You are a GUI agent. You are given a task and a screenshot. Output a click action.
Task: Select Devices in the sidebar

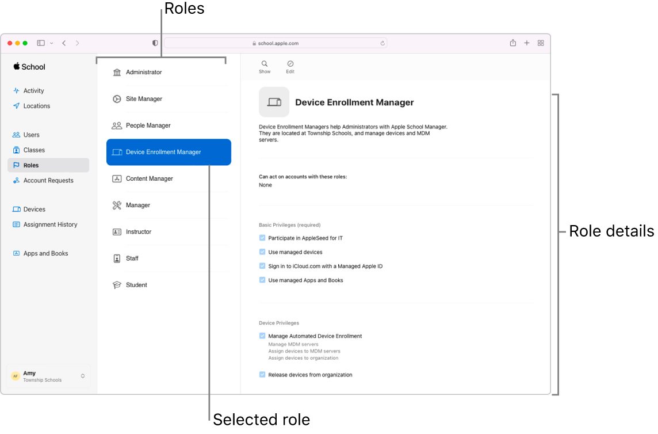pyautogui.click(x=33, y=209)
